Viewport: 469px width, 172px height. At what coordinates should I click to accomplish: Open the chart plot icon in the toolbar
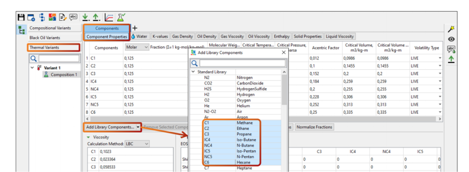click(109, 17)
